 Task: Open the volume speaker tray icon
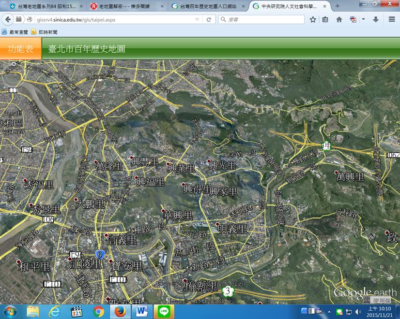pos(358,312)
